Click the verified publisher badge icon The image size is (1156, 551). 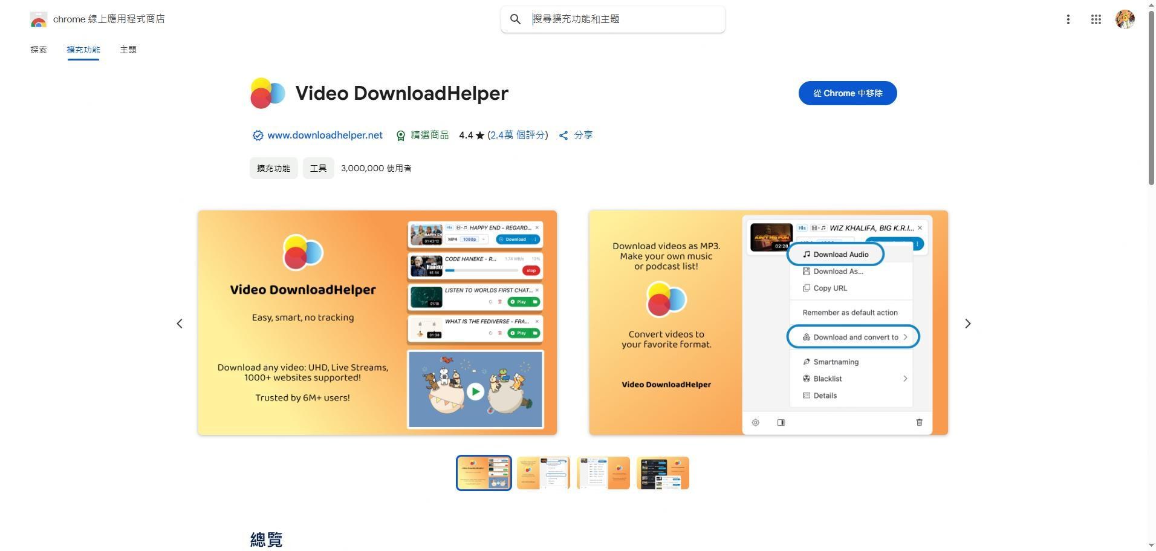tap(258, 135)
